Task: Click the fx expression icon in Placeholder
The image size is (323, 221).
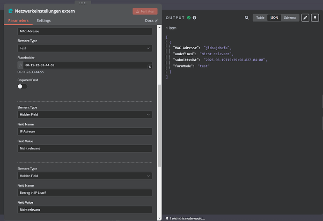Action: (x=21, y=65)
